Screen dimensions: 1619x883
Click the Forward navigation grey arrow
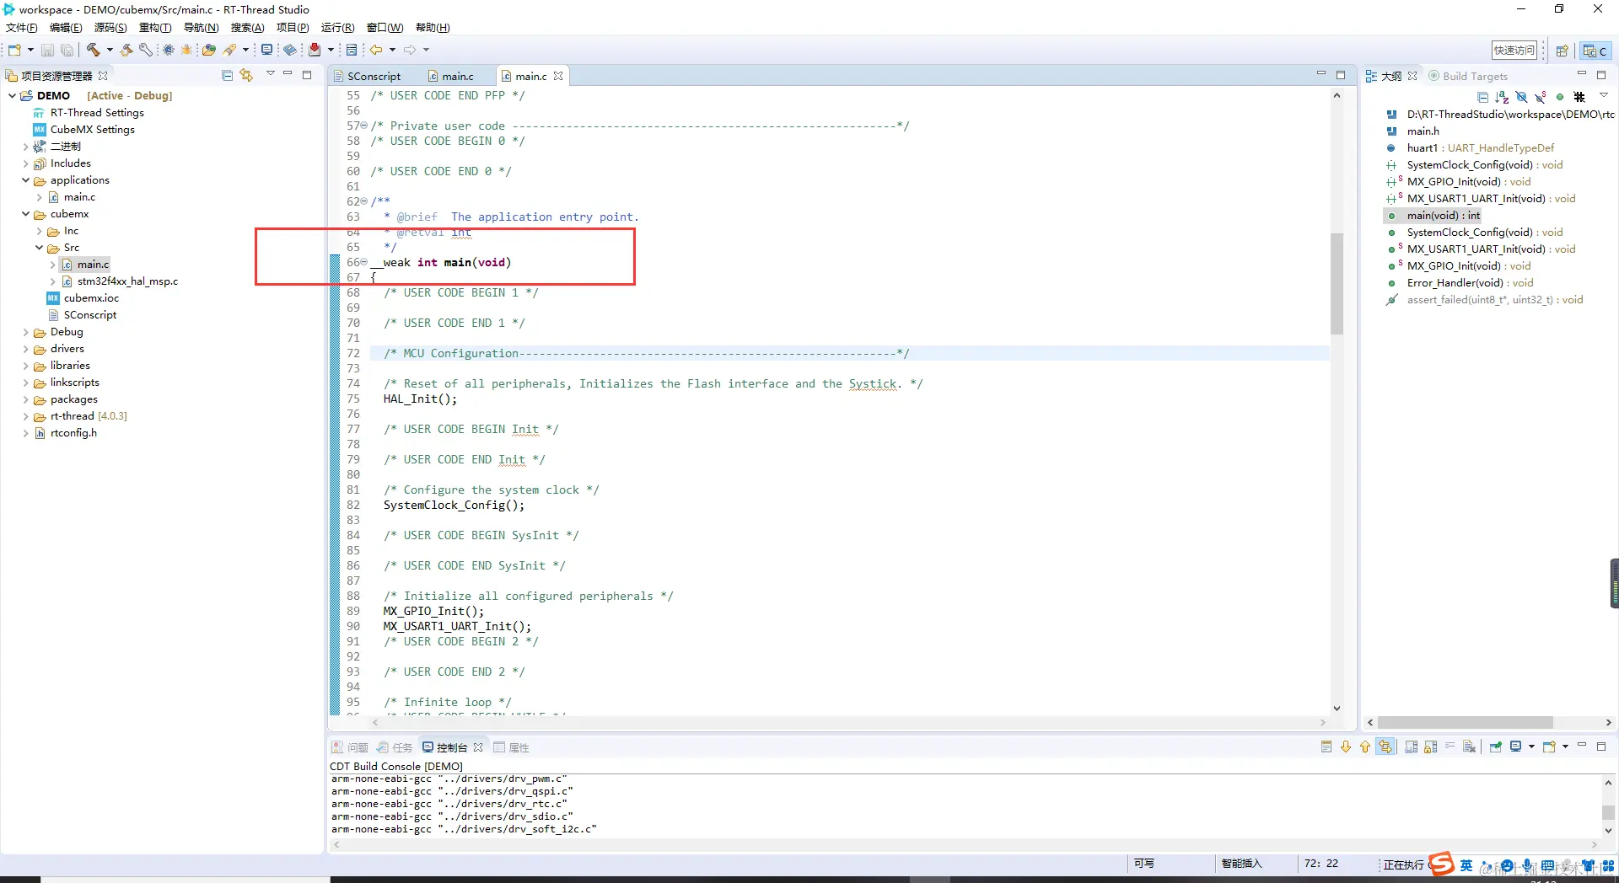click(x=410, y=50)
